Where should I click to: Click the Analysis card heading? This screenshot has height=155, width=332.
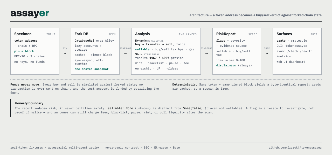(x=142, y=34)
